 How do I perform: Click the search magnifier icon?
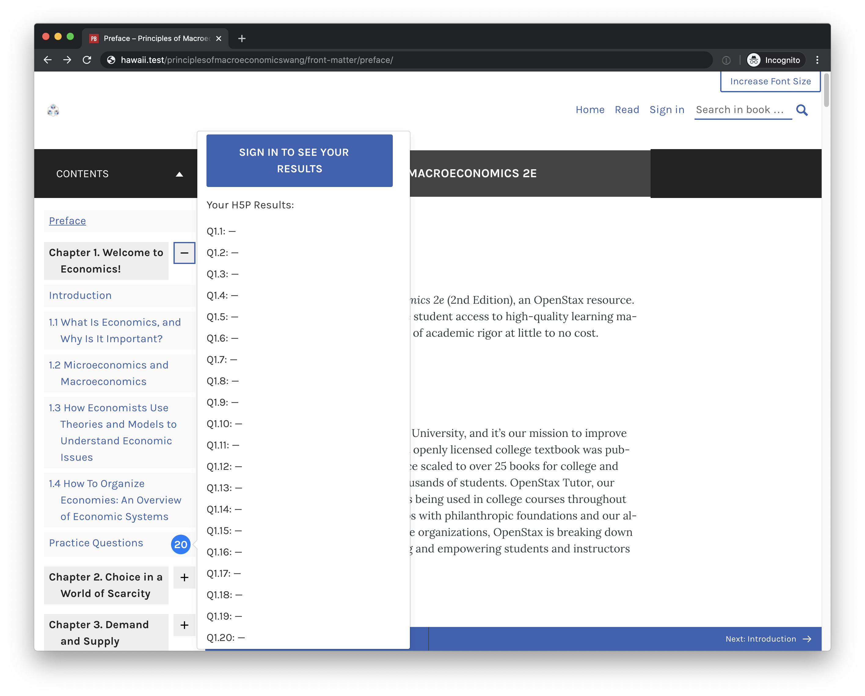801,110
